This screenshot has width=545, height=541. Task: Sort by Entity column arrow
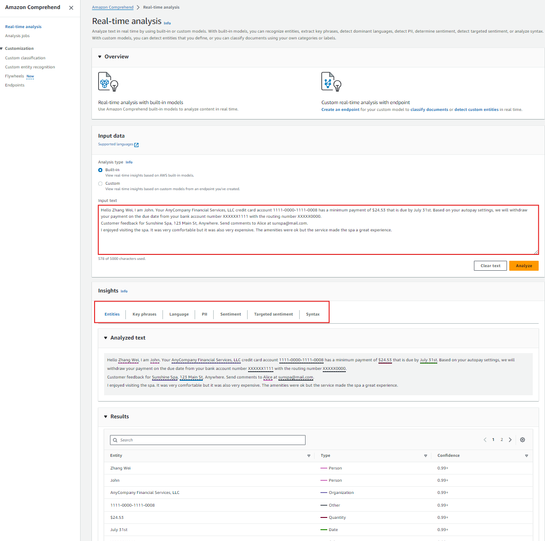pyautogui.click(x=309, y=456)
